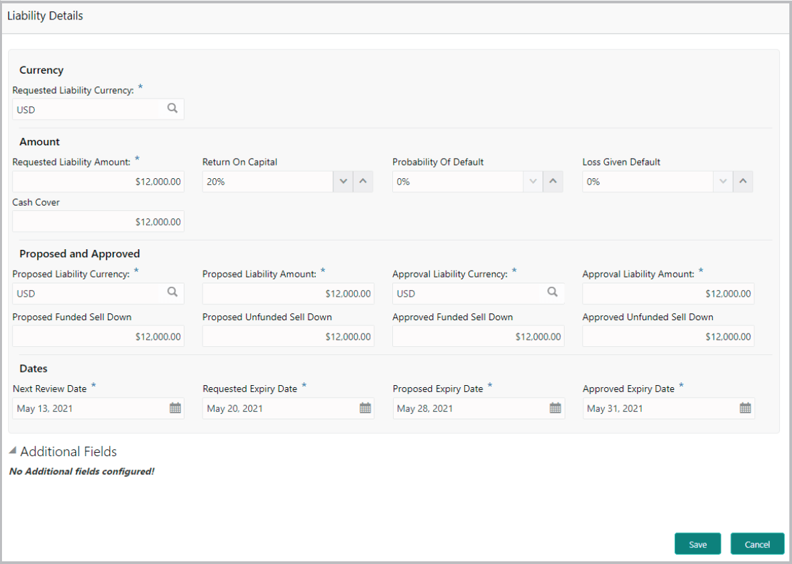Cancel the liability details dialog
The image size is (792, 564).
(x=757, y=544)
